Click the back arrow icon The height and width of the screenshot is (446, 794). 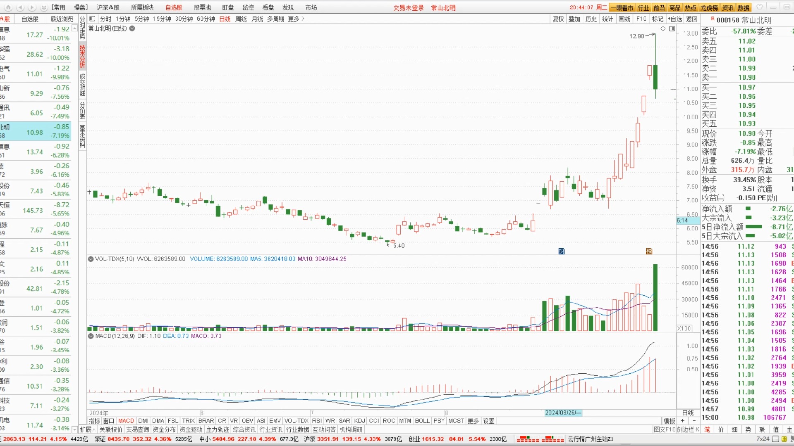(20, 7)
